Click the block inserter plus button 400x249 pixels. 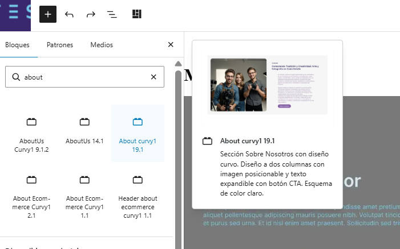pyautogui.click(x=48, y=14)
